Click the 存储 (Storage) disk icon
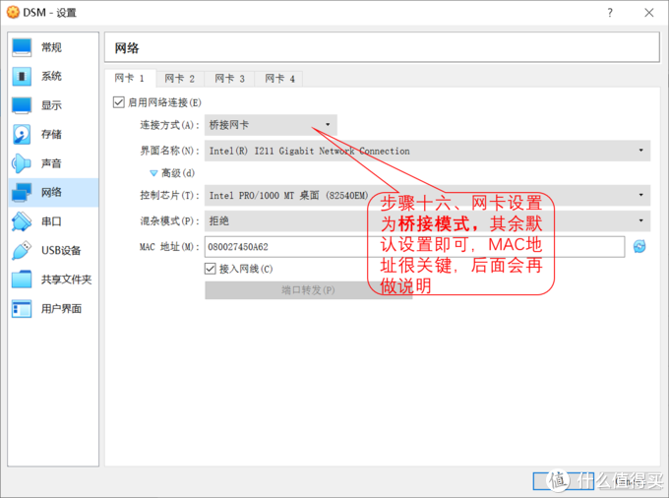The image size is (669, 498). [22, 135]
